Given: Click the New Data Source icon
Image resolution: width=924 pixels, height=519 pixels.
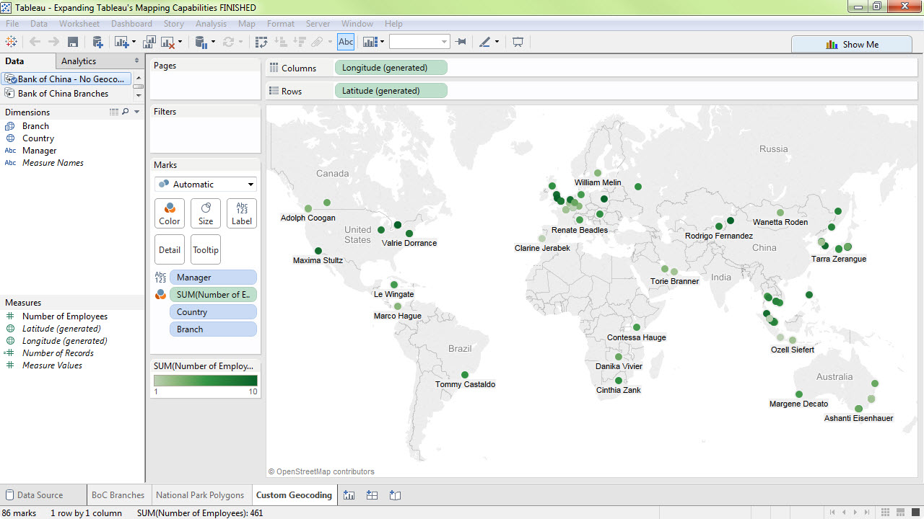Looking at the screenshot, I should pyautogui.click(x=97, y=43).
